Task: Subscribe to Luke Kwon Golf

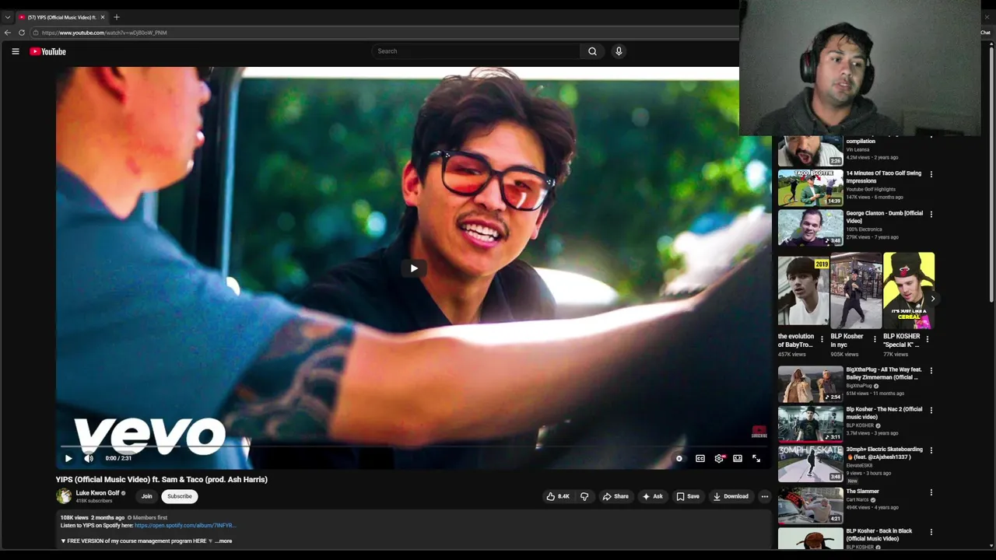Action: click(179, 496)
